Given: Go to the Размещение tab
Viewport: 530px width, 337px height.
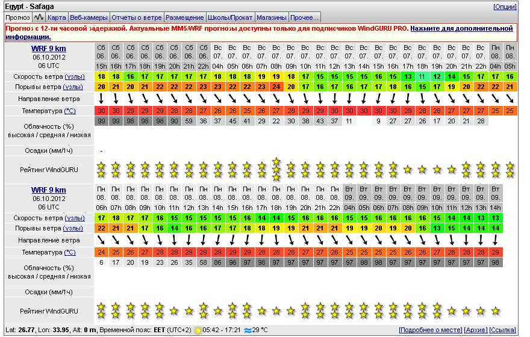Looking at the screenshot, I should pos(185,17).
